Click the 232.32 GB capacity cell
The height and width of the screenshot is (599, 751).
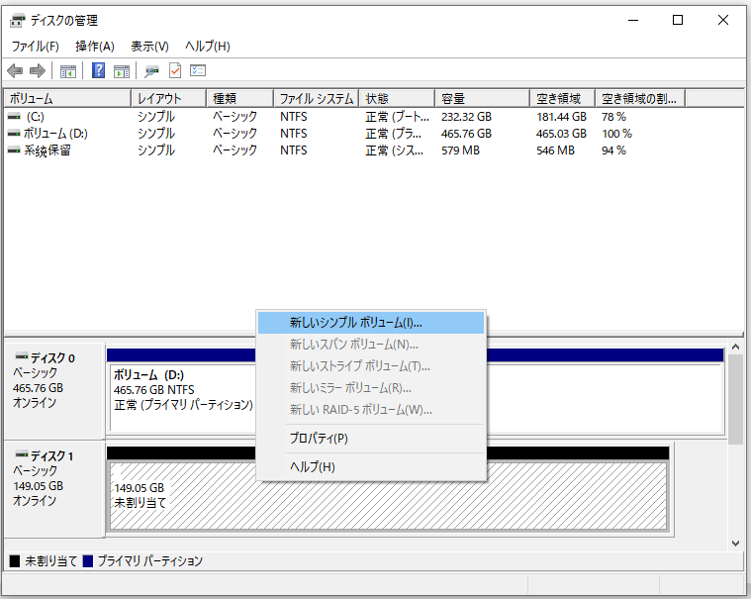pyautogui.click(x=466, y=117)
